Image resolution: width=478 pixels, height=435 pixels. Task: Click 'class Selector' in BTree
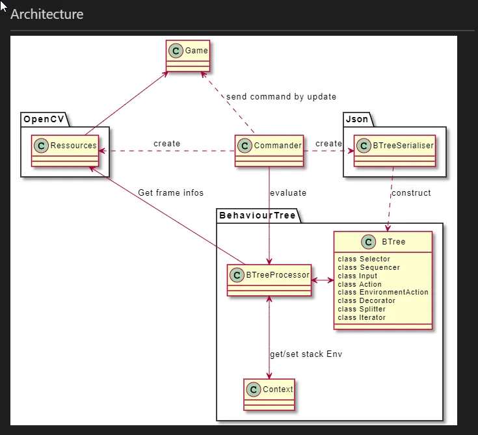tap(364, 259)
